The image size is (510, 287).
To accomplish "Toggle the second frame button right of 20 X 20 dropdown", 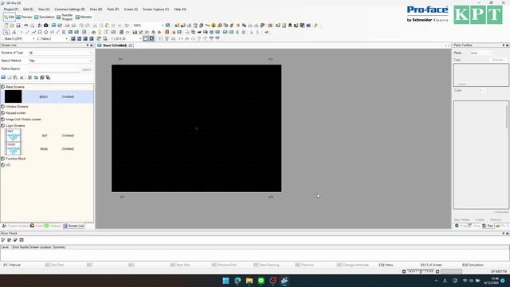I will tap(151, 38).
